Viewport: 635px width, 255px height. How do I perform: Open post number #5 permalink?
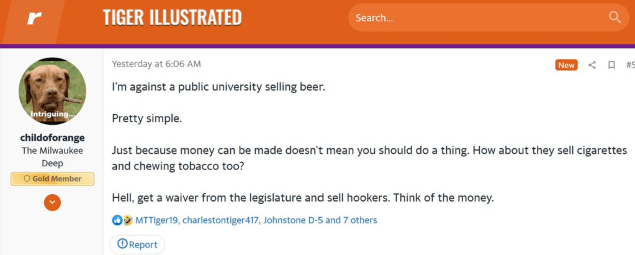point(629,65)
